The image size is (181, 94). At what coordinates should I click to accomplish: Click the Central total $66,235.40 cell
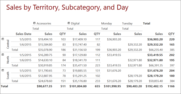(156, 50)
